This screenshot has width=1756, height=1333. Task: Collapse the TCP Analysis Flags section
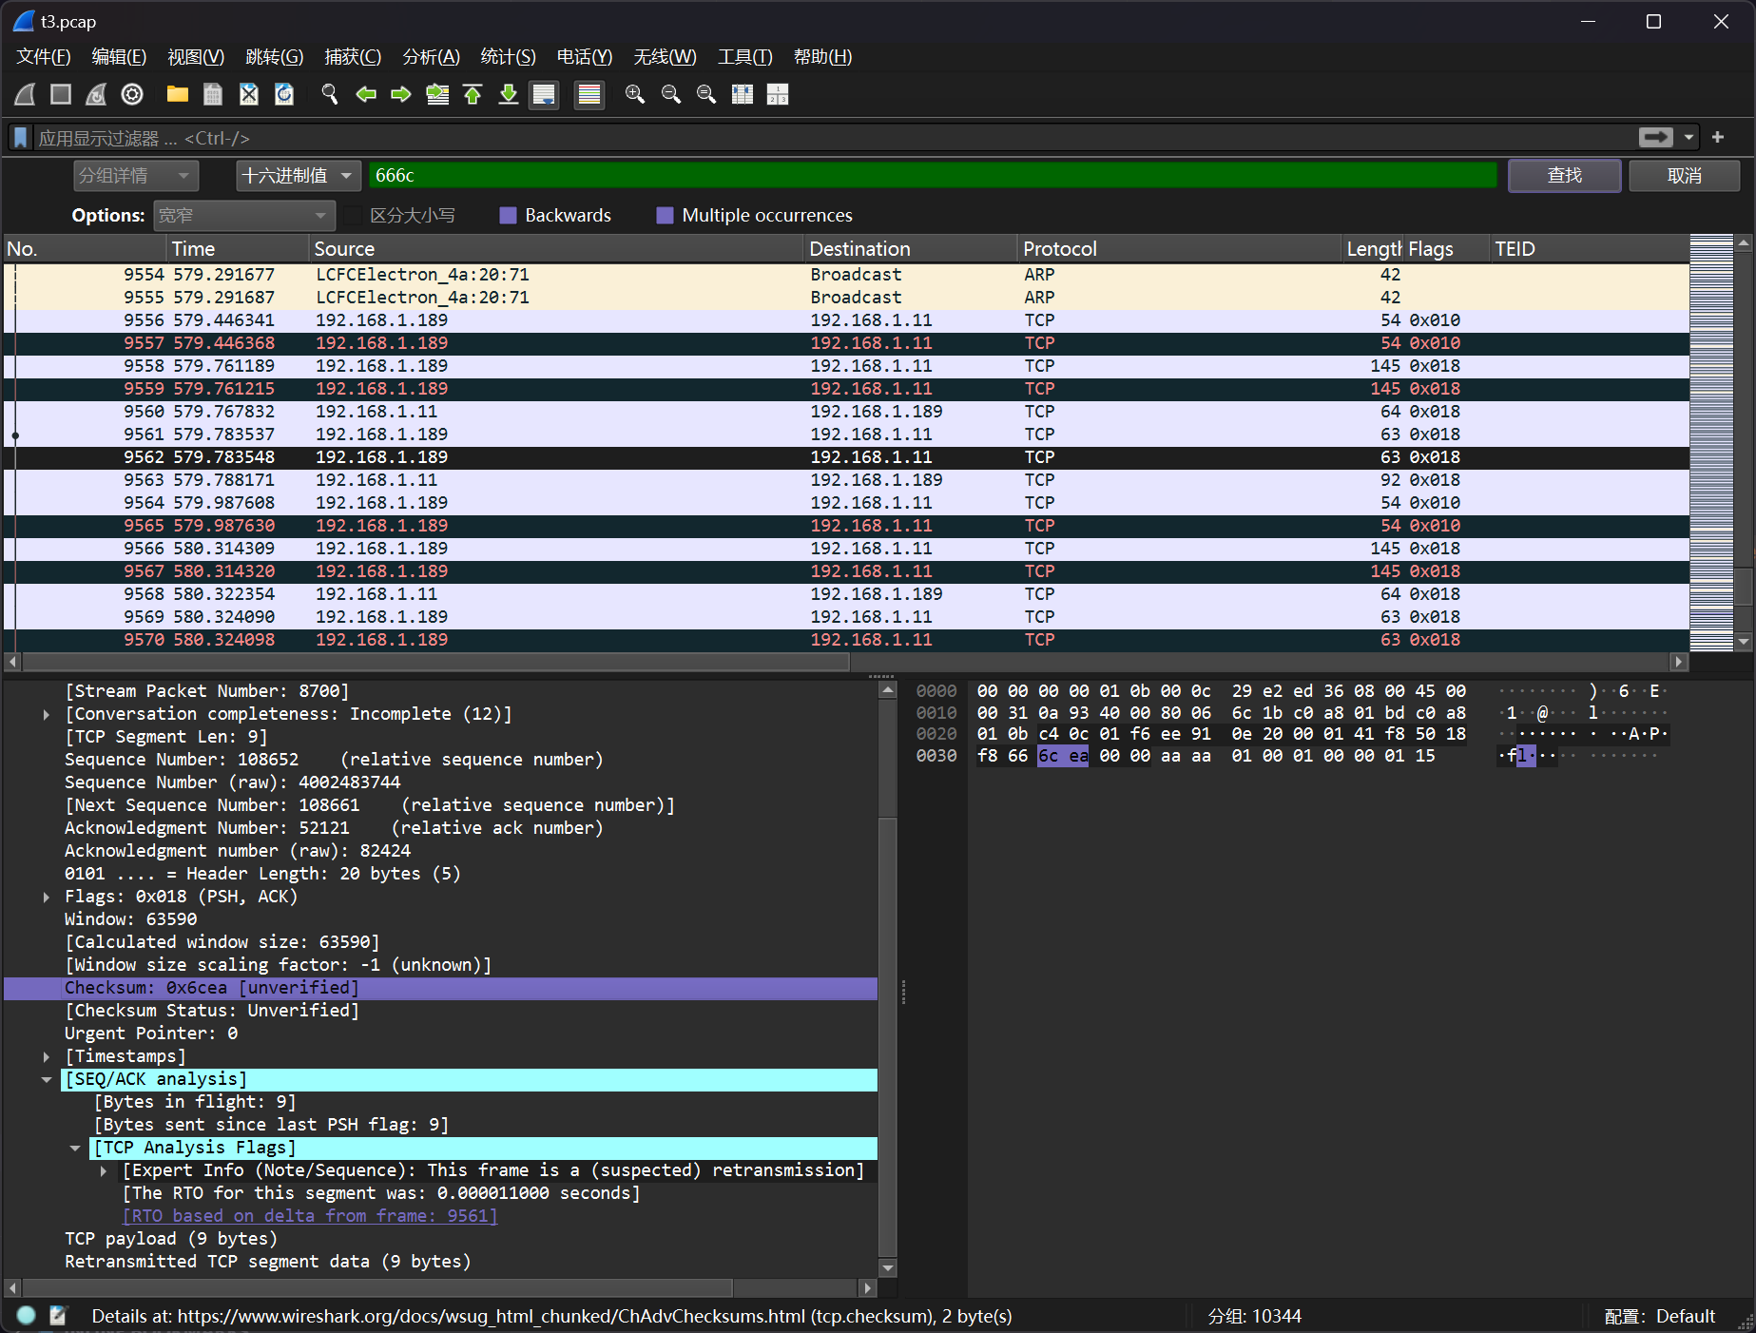(x=74, y=1148)
